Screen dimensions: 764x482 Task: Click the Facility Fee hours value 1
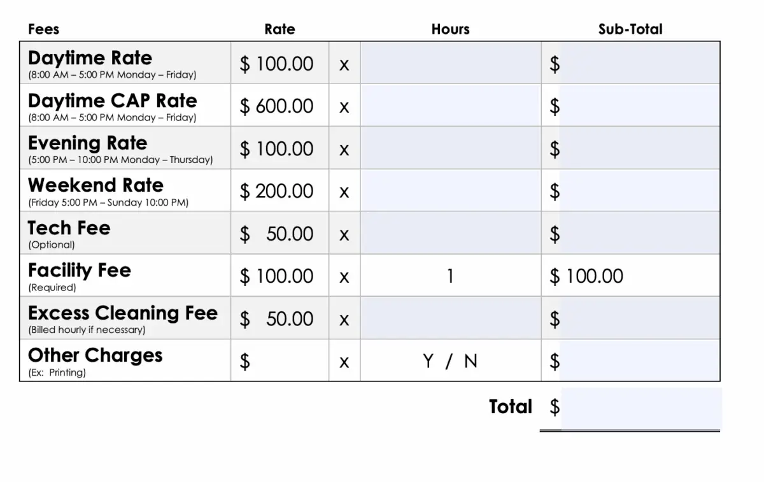(450, 276)
